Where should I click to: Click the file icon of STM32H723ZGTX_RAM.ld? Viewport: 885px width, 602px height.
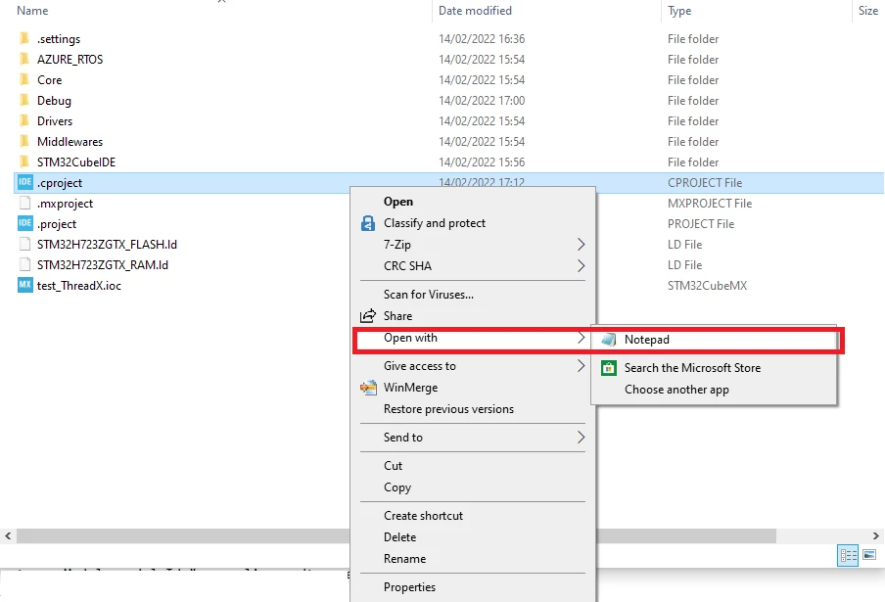(x=24, y=264)
